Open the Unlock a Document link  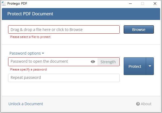tap(26, 104)
